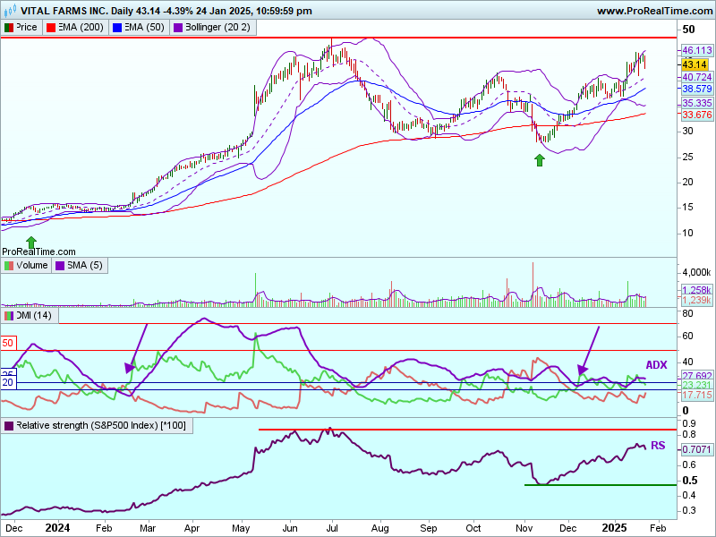Click the ProRealTime.com watermark below the price chart
Screen dimensions: 716x537
38,252
